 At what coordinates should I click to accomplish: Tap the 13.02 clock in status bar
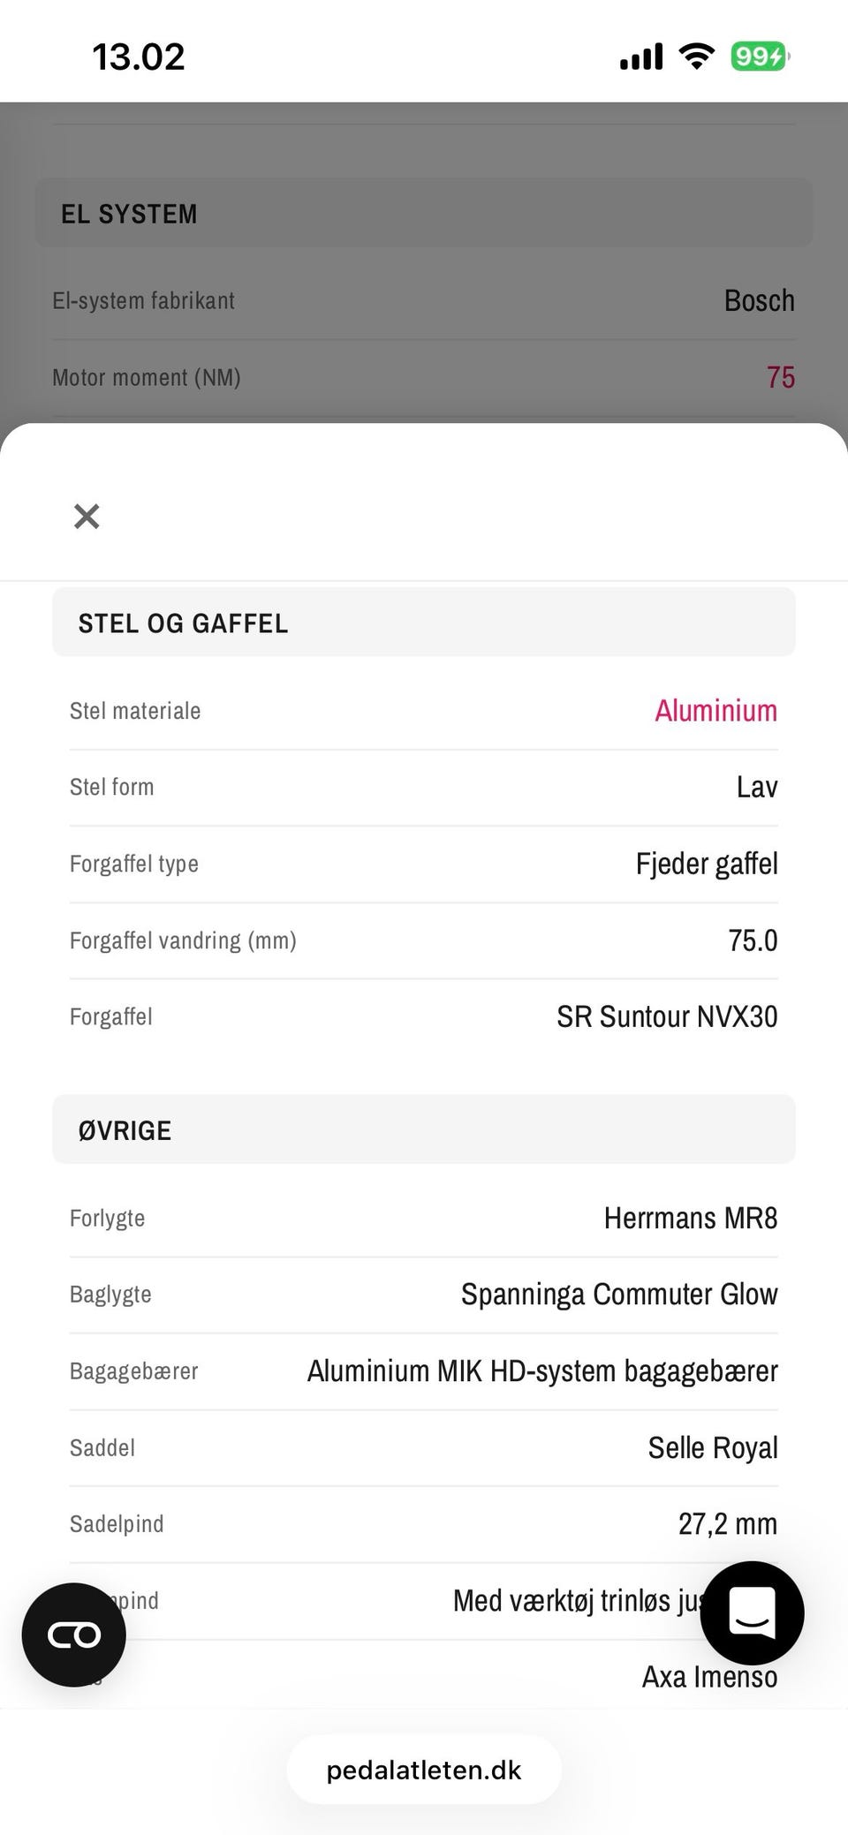click(x=139, y=57)
